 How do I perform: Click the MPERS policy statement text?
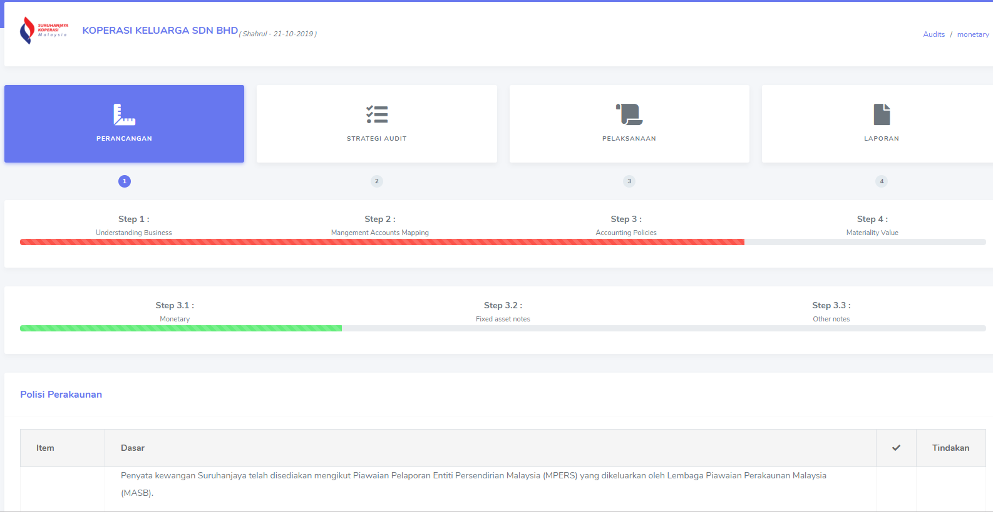click(x=473, y=484)
